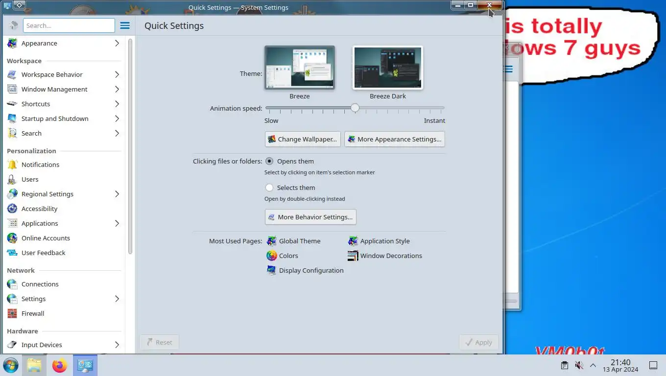Image resolution: width=666 pixels, height=376 pixels.
Task: Click the Appearance icon in sidebar
Action: click(12, 44)
